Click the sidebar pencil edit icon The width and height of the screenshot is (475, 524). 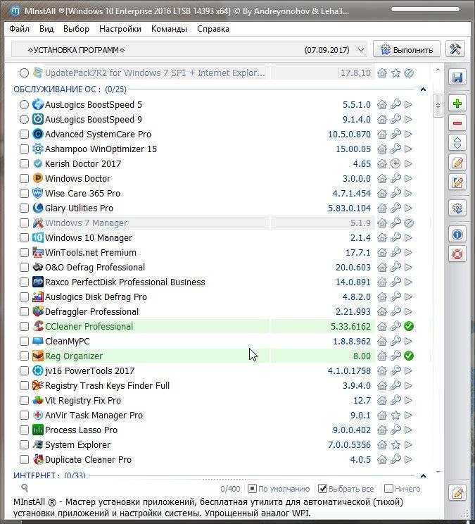(x=457, y=163)
